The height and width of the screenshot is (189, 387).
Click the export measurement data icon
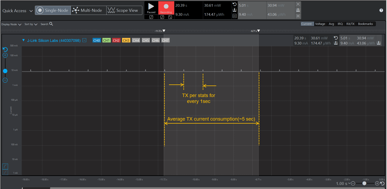[x=234, y=10]
